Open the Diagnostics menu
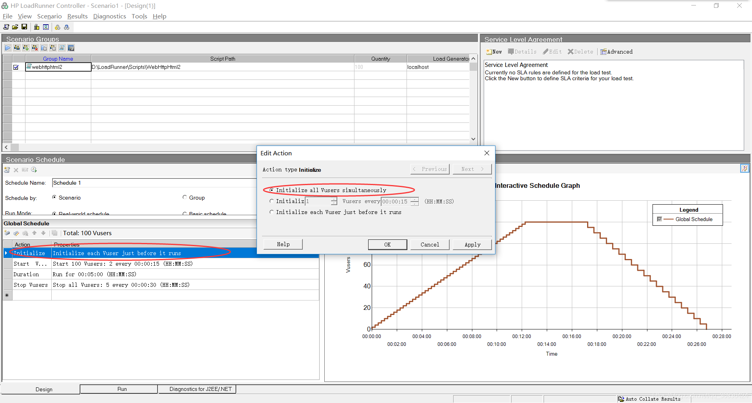Viewport: 752px width, 403px height. pos(109,16)
